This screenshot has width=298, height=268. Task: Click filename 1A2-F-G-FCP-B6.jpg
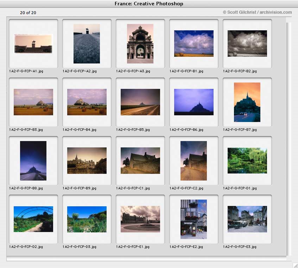pos(186,129)
